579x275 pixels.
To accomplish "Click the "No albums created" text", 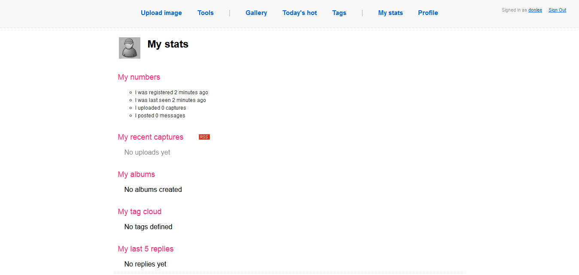I will 153,190.
